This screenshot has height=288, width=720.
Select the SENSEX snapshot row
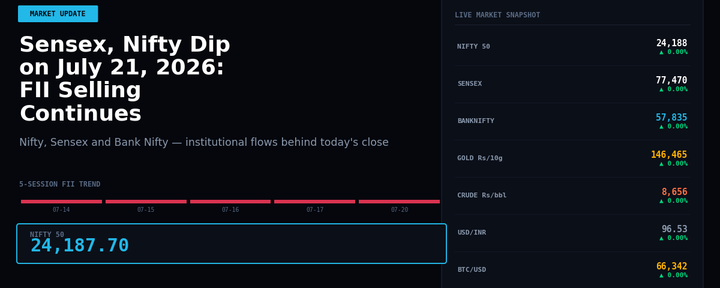[572, 84]
